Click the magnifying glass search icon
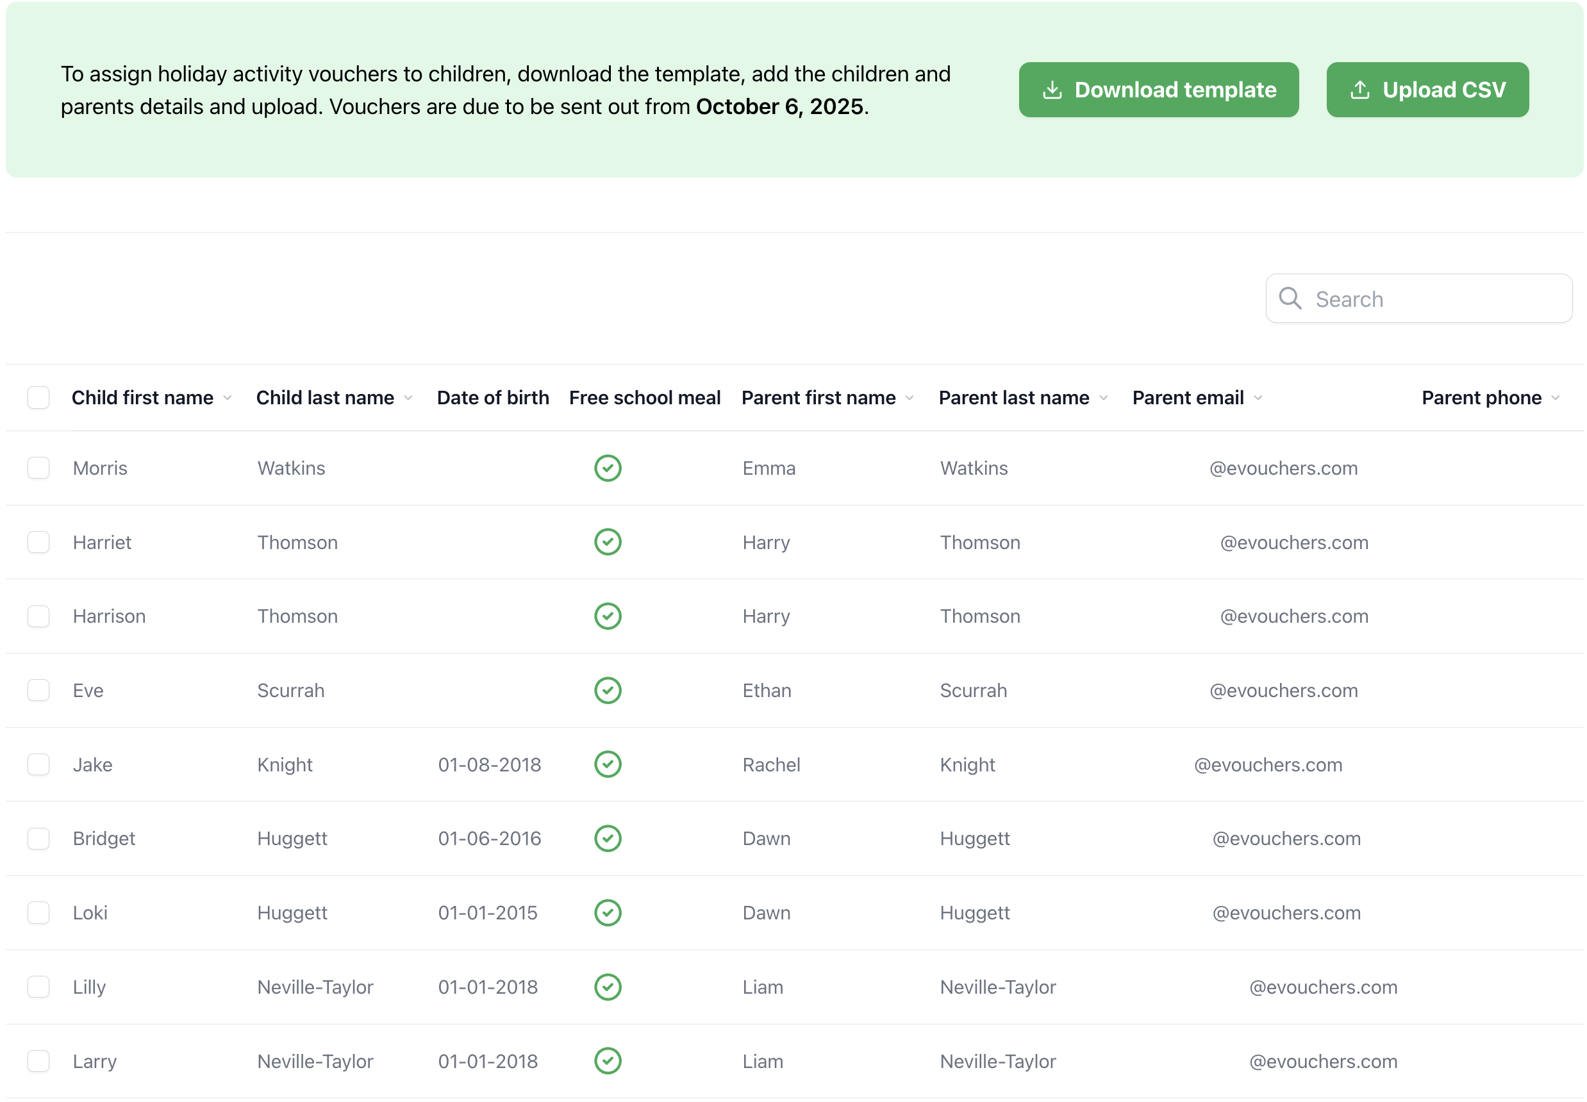Image resolution: width=1587 pixels, height=1102 pixels. tap(1290, 299)
